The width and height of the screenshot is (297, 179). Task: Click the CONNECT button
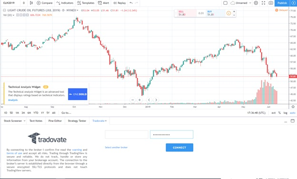pyautogui.click(x=179, y=148)
